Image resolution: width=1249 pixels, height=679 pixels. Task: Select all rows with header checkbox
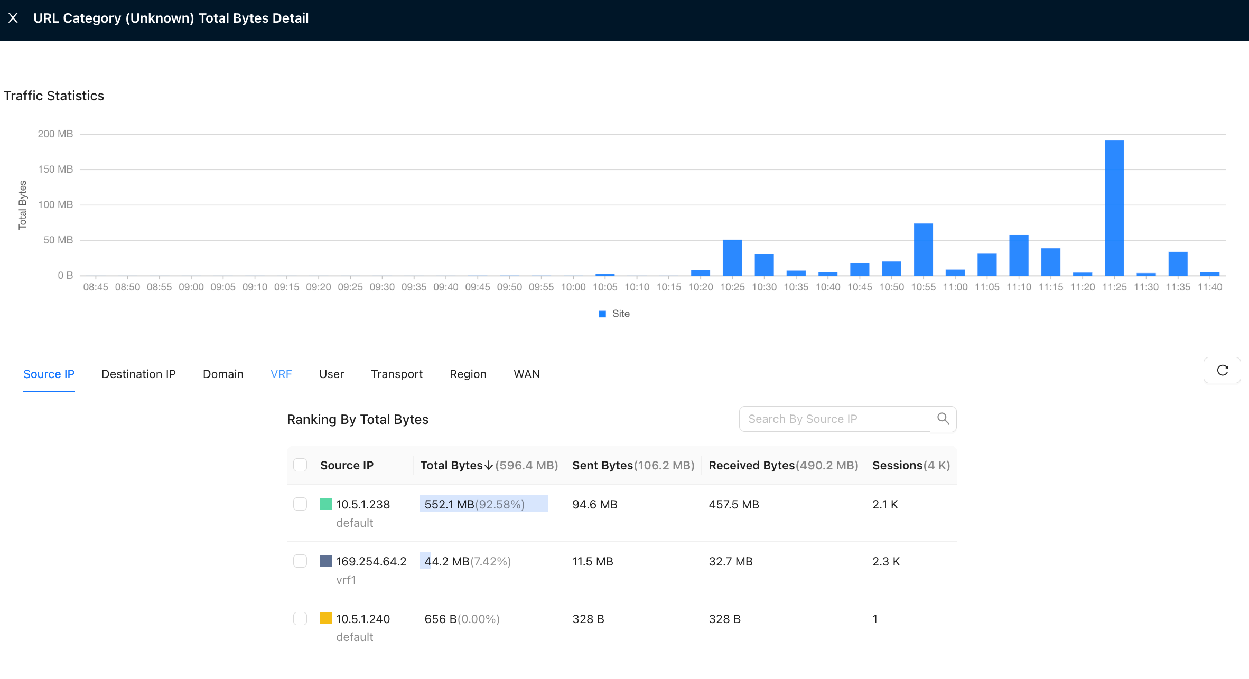(300, 465)
